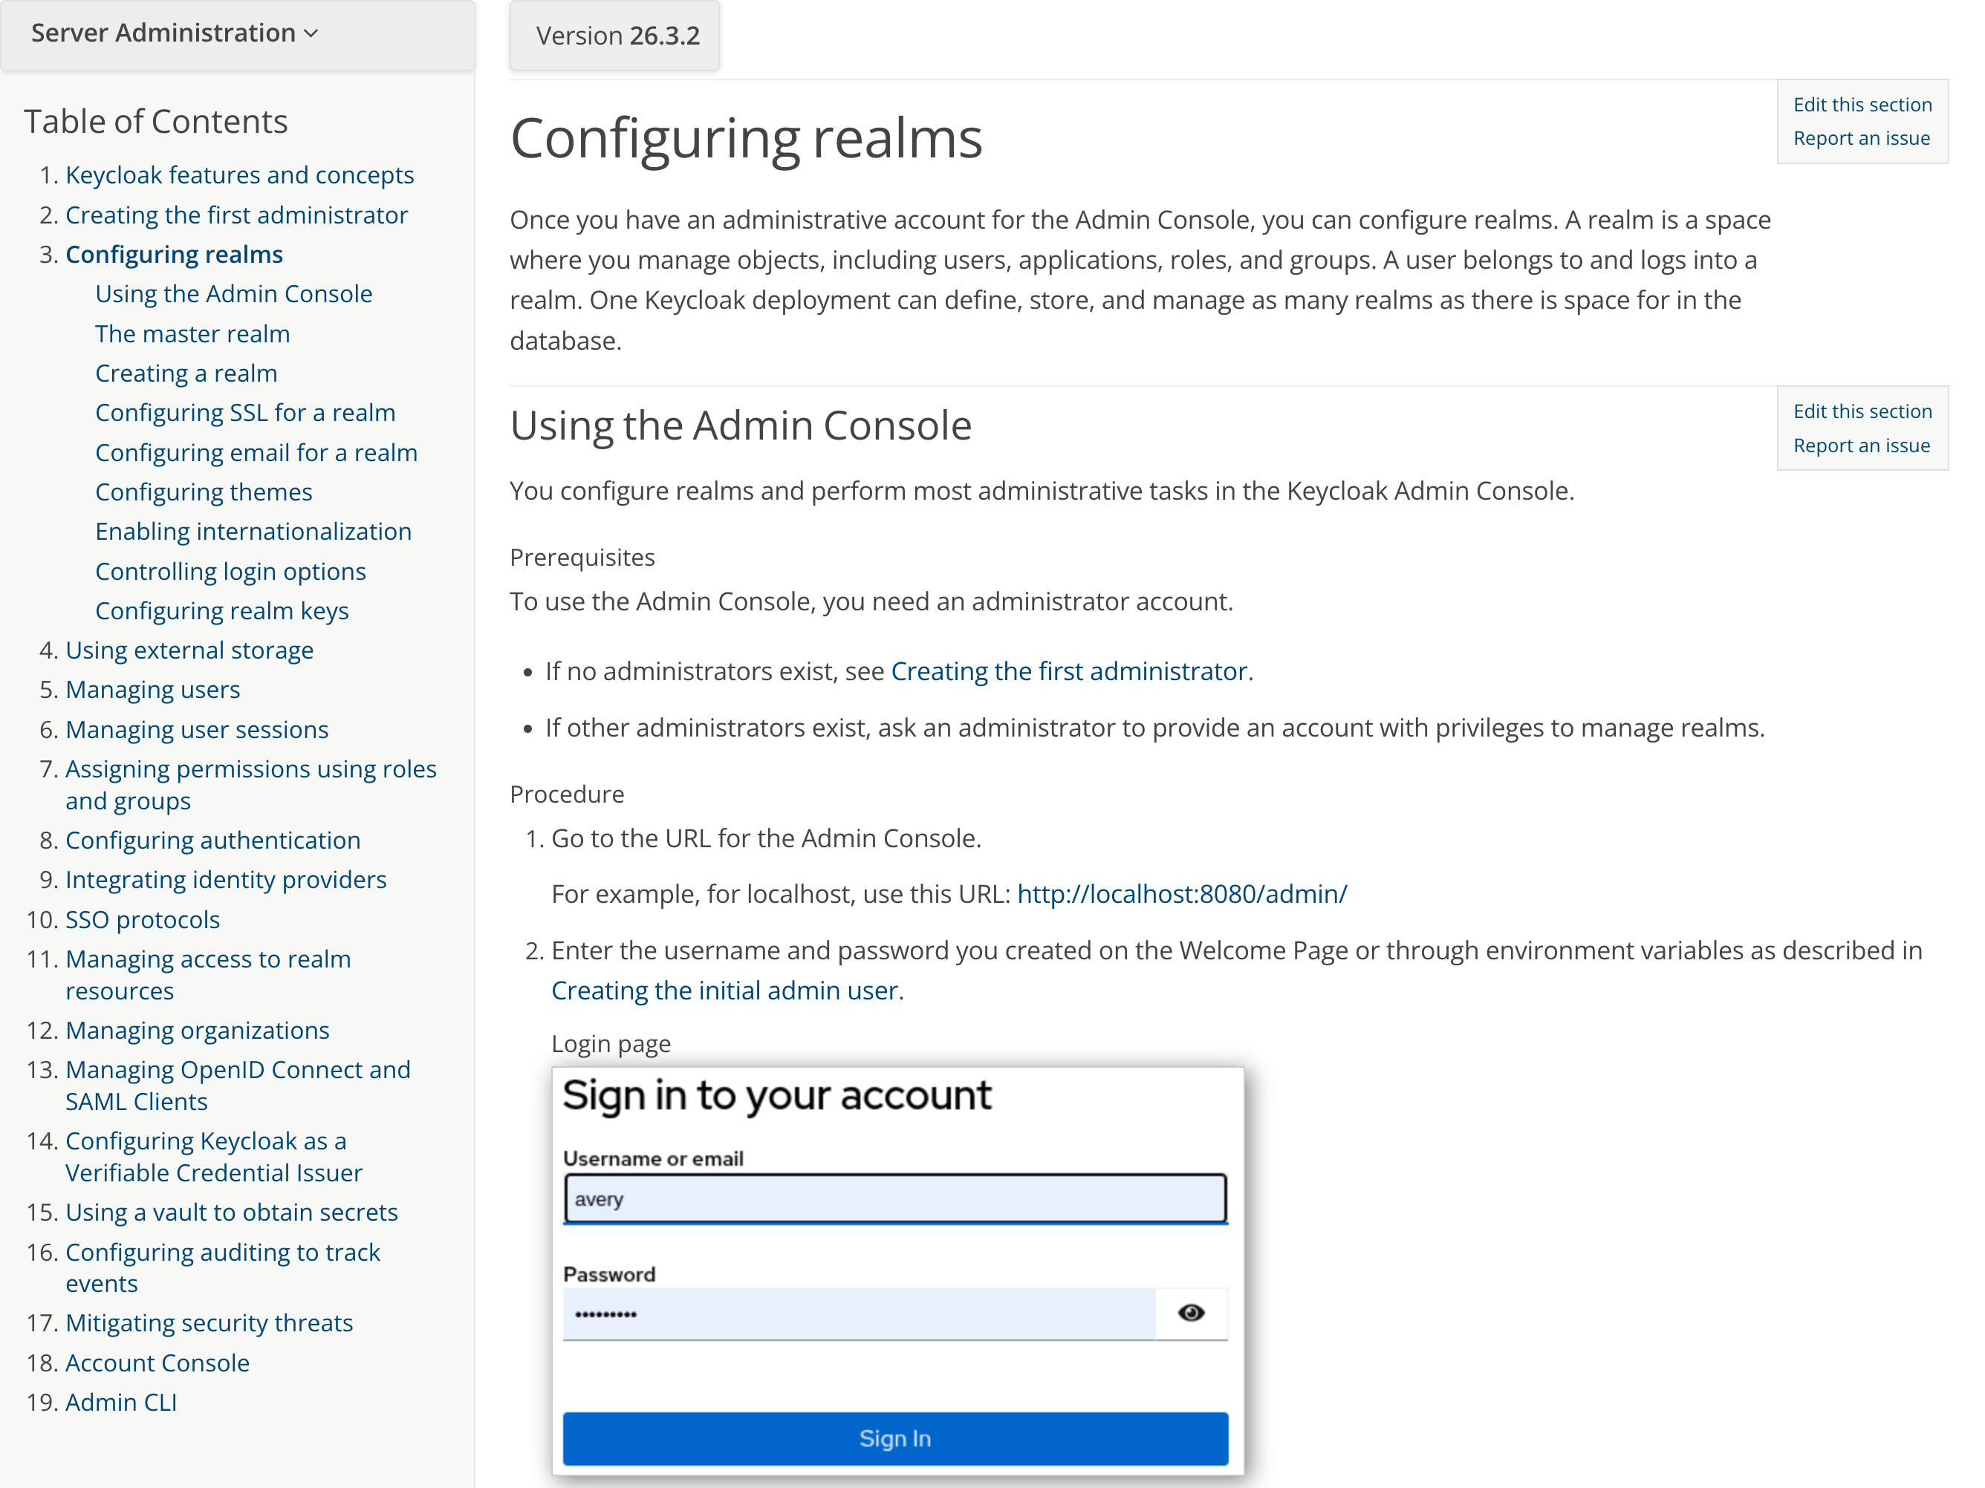This screenshot has height=1488, width=1985.
Task: Open Configuring authentication chapter
Action: coord(212,841)
